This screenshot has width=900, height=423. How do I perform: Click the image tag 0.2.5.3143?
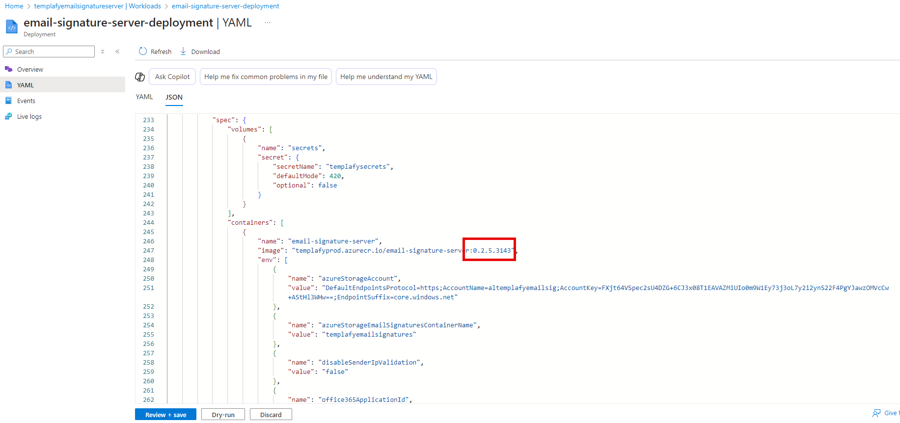pyautogui.click(x=492, y=250)
